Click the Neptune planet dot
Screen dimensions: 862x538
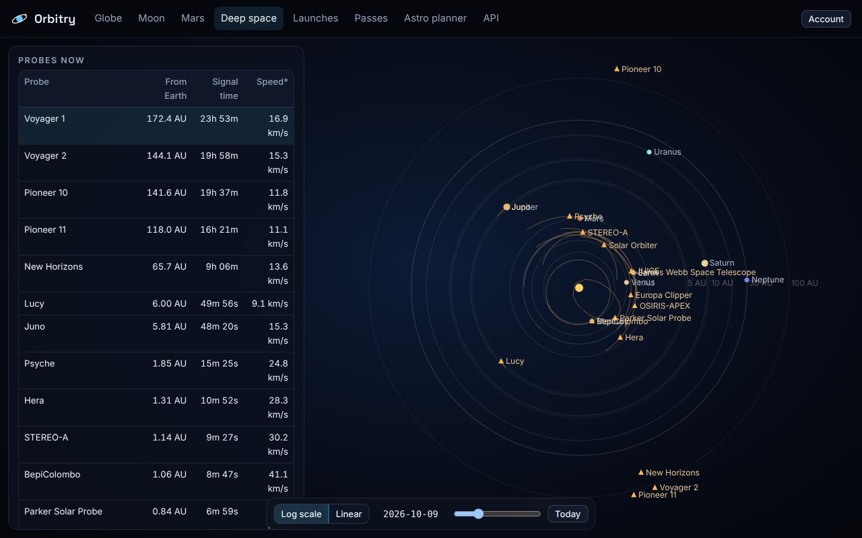[747, 280]
